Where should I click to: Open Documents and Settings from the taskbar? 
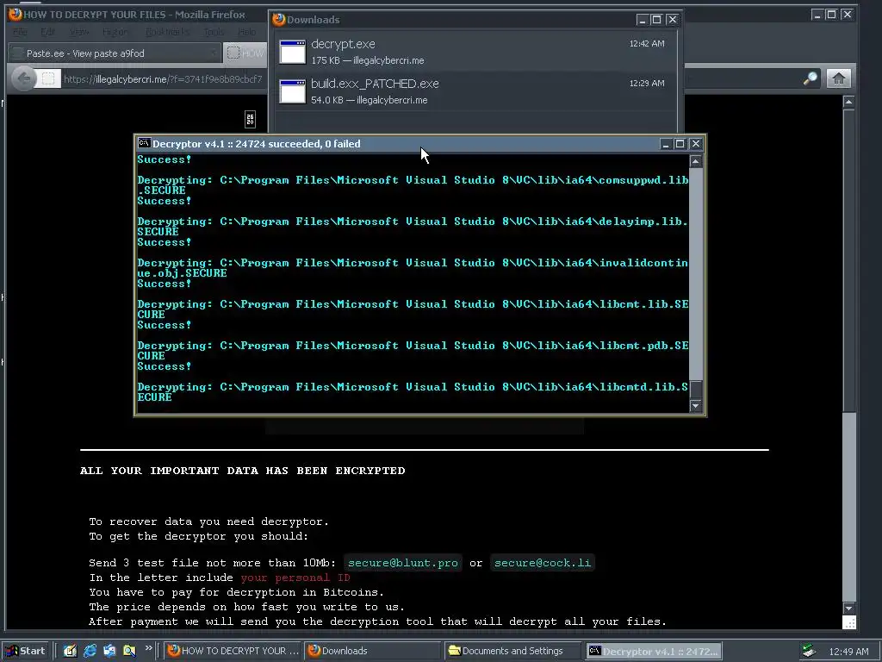(x=512, y=651)
